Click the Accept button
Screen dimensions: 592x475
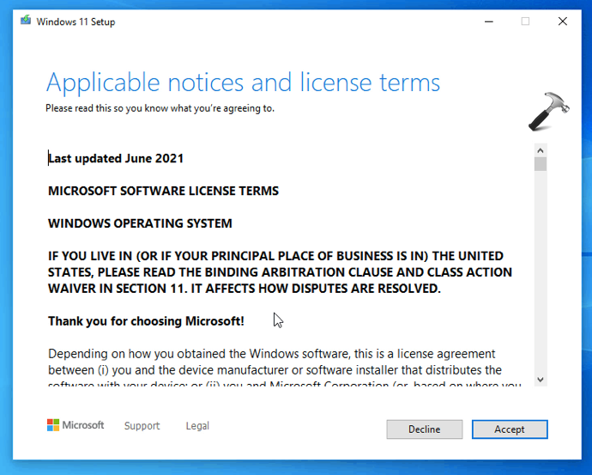[x=509, y=429]
